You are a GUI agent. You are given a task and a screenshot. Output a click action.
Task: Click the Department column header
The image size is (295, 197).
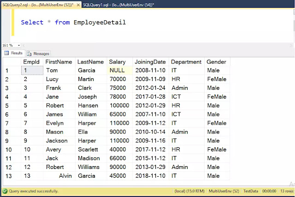coord(187,62)
